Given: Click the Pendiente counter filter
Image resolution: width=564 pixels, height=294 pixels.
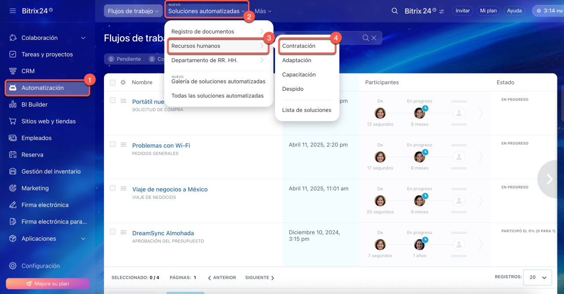Looking at the screenshot, I should 125,59.
